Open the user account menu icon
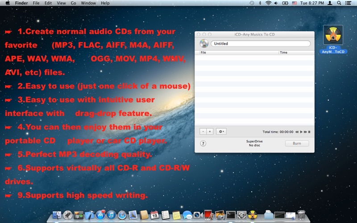This screenshot has width=357, height=223. tap(330, 3)
